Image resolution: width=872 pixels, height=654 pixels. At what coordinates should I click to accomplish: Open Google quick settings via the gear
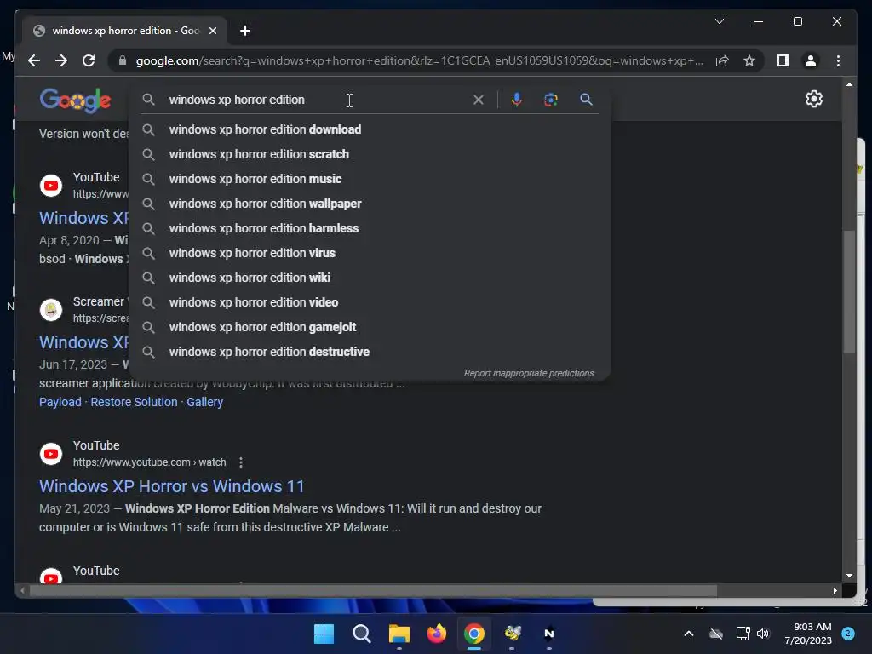pos(813,99)
